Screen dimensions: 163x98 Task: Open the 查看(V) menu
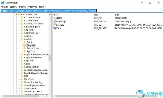click(22, 7)
